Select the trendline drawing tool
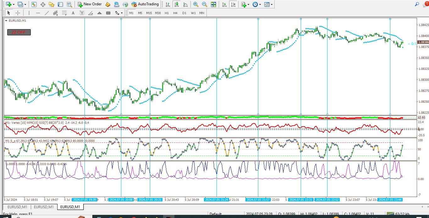Viewport: 429px width, 218px height. point(47,13)
